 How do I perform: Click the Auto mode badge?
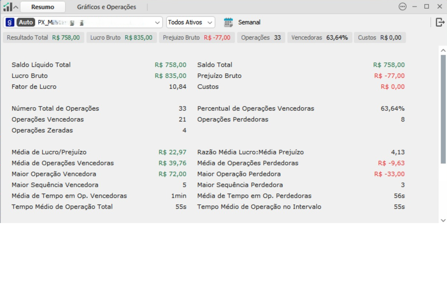[26, 22]
